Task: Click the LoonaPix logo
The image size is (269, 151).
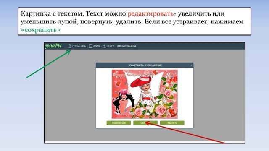Action: (x=53, y=46)
